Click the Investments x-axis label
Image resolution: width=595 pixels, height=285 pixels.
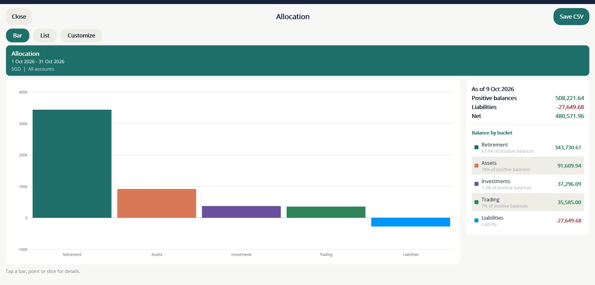click(x=241, y=255)
